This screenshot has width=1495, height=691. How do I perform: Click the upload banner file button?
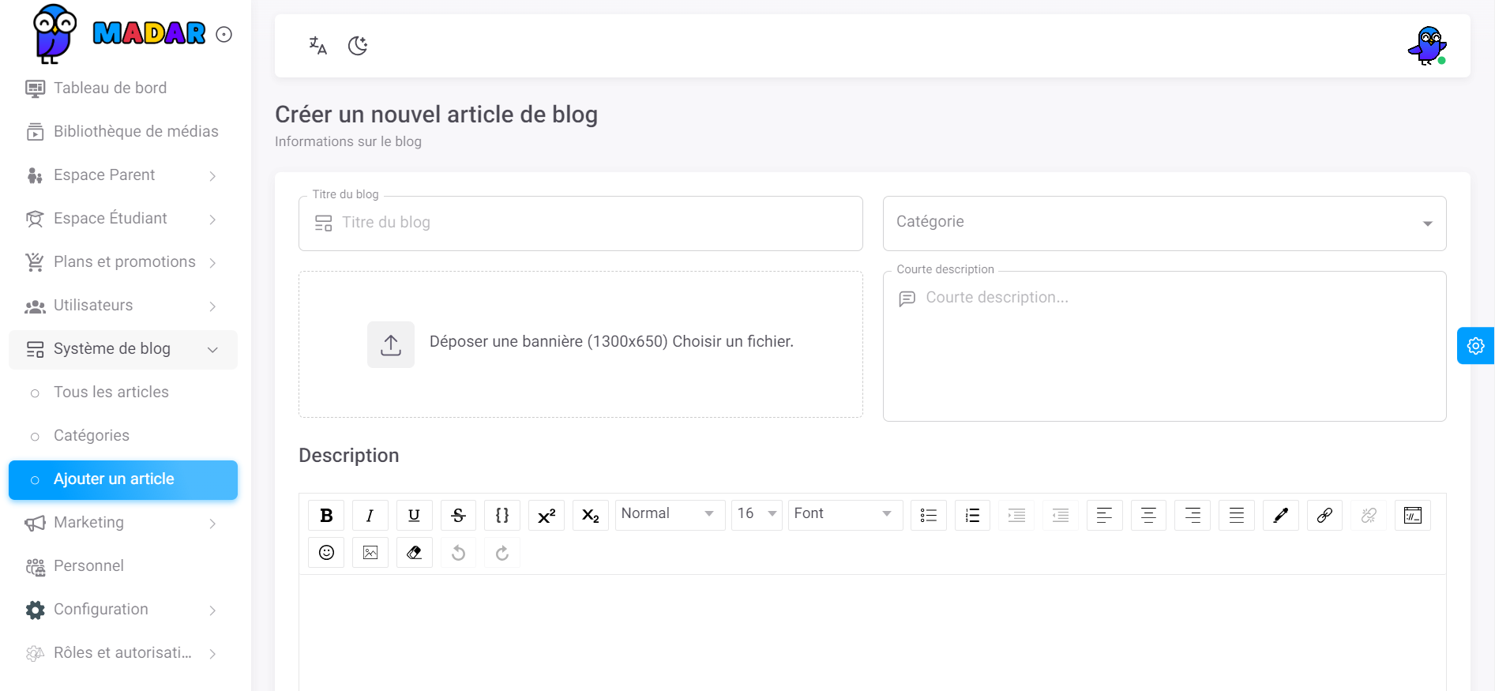(391, 344)
